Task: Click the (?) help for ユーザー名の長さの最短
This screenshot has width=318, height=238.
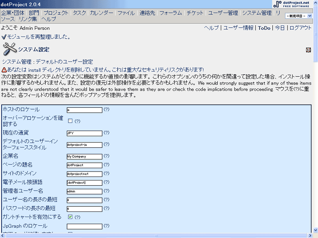Action: point(106,200)
